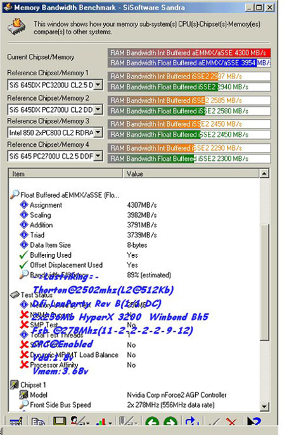The height and width of the screenshot is (435, 301).
Task: Select the 8-bytes Data Item Size value
Action: click(x=137, y=245)
